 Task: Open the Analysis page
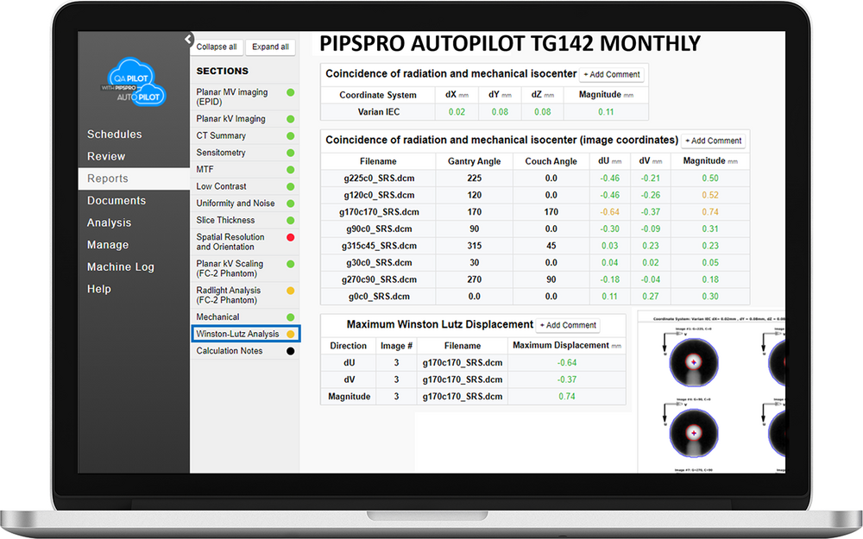tap(109, 222)
